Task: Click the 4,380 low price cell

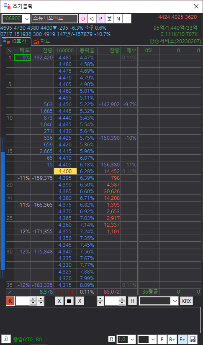Action: coord(65,198)
